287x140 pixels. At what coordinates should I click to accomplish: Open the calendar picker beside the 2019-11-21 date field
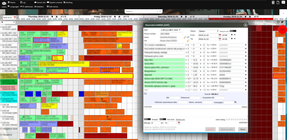(x=15, y=17)
